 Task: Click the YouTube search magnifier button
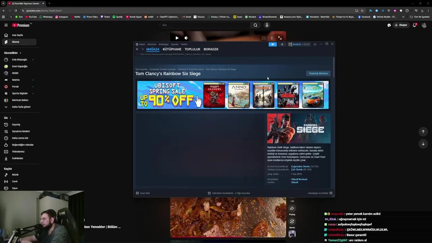point(255,25)
